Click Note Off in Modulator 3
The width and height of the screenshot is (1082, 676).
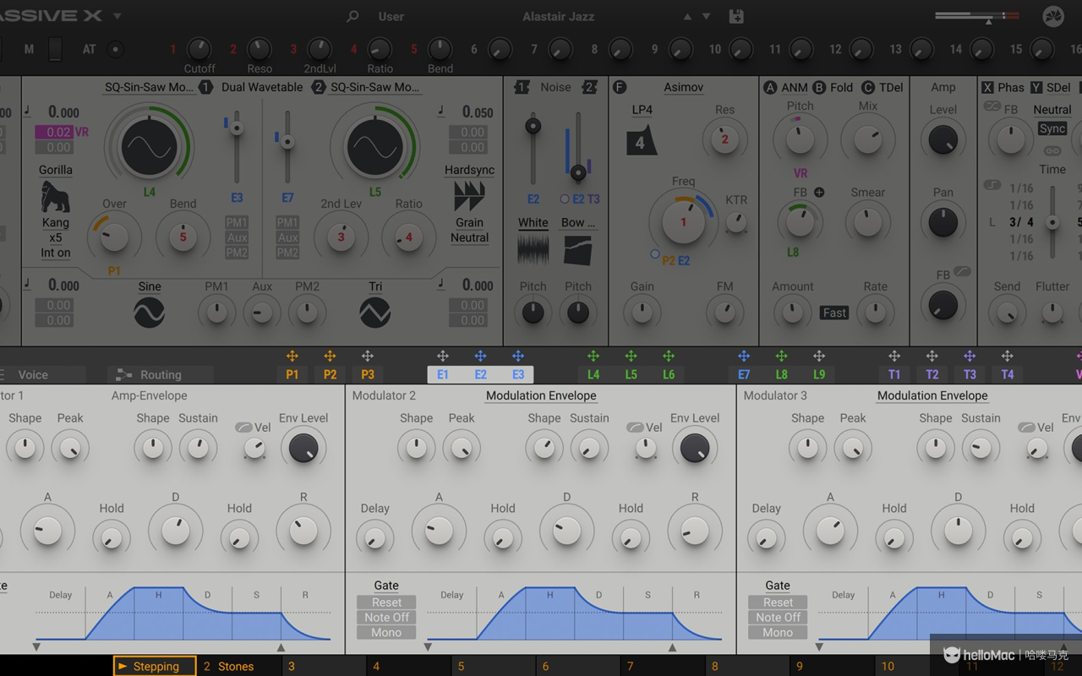pyautogui.click(x=778, y=618)
